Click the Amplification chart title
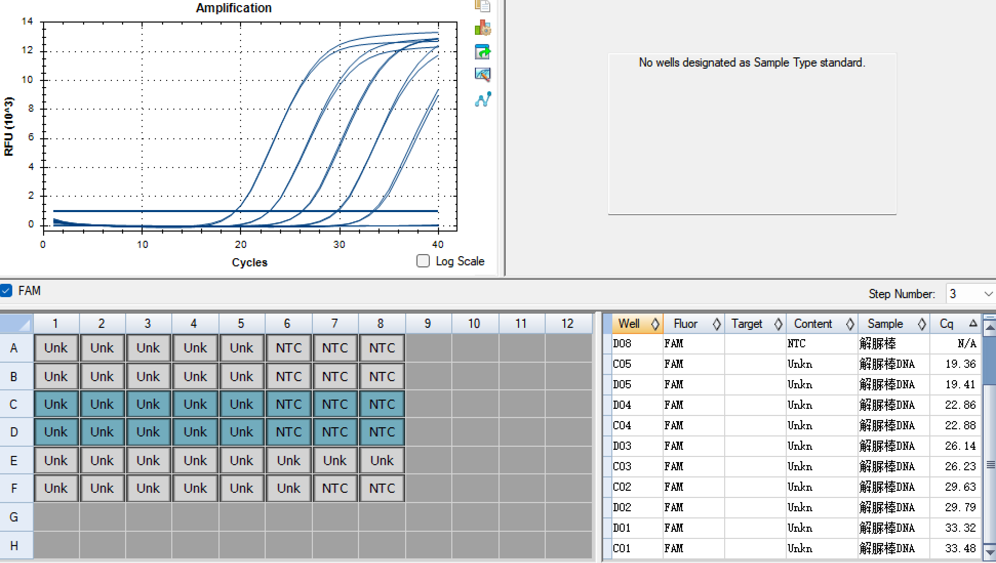Viewport: 996px width, 563px height. (234, 8)
